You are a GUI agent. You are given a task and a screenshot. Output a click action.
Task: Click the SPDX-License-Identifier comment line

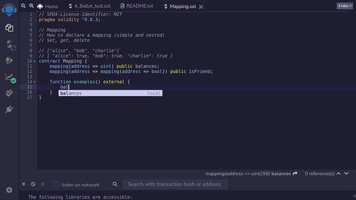point(80,14)
